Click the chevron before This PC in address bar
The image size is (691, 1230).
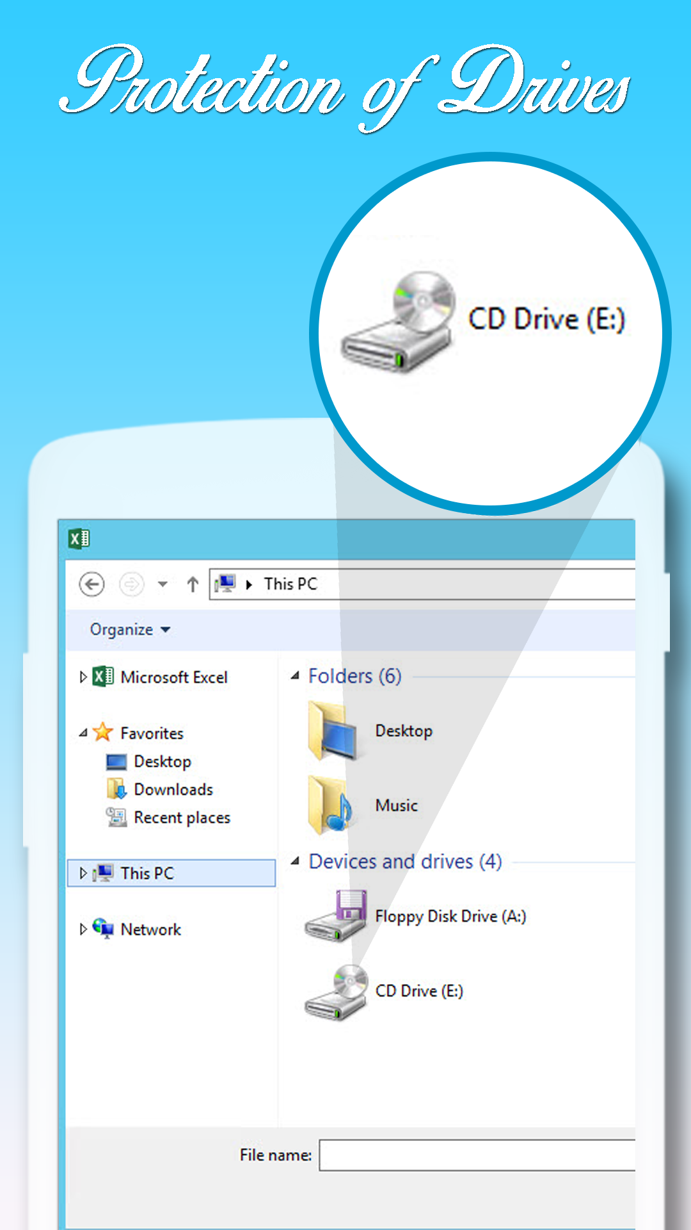coord(250,584)
